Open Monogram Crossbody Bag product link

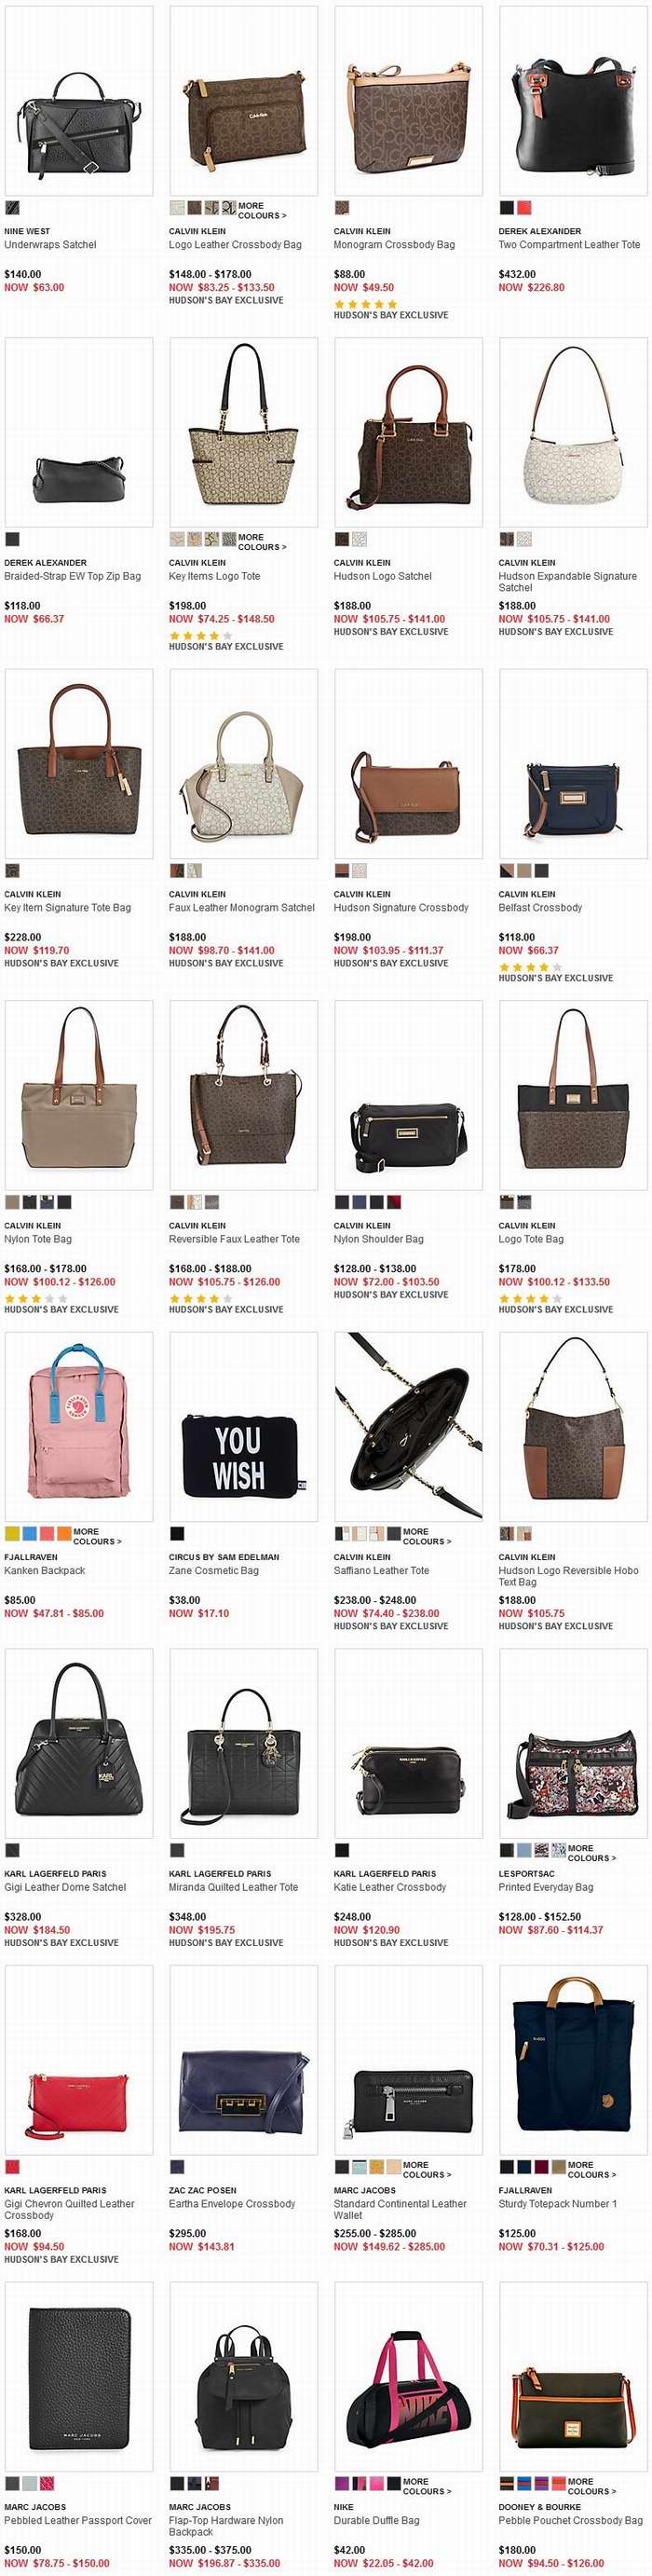coord(394,244)
